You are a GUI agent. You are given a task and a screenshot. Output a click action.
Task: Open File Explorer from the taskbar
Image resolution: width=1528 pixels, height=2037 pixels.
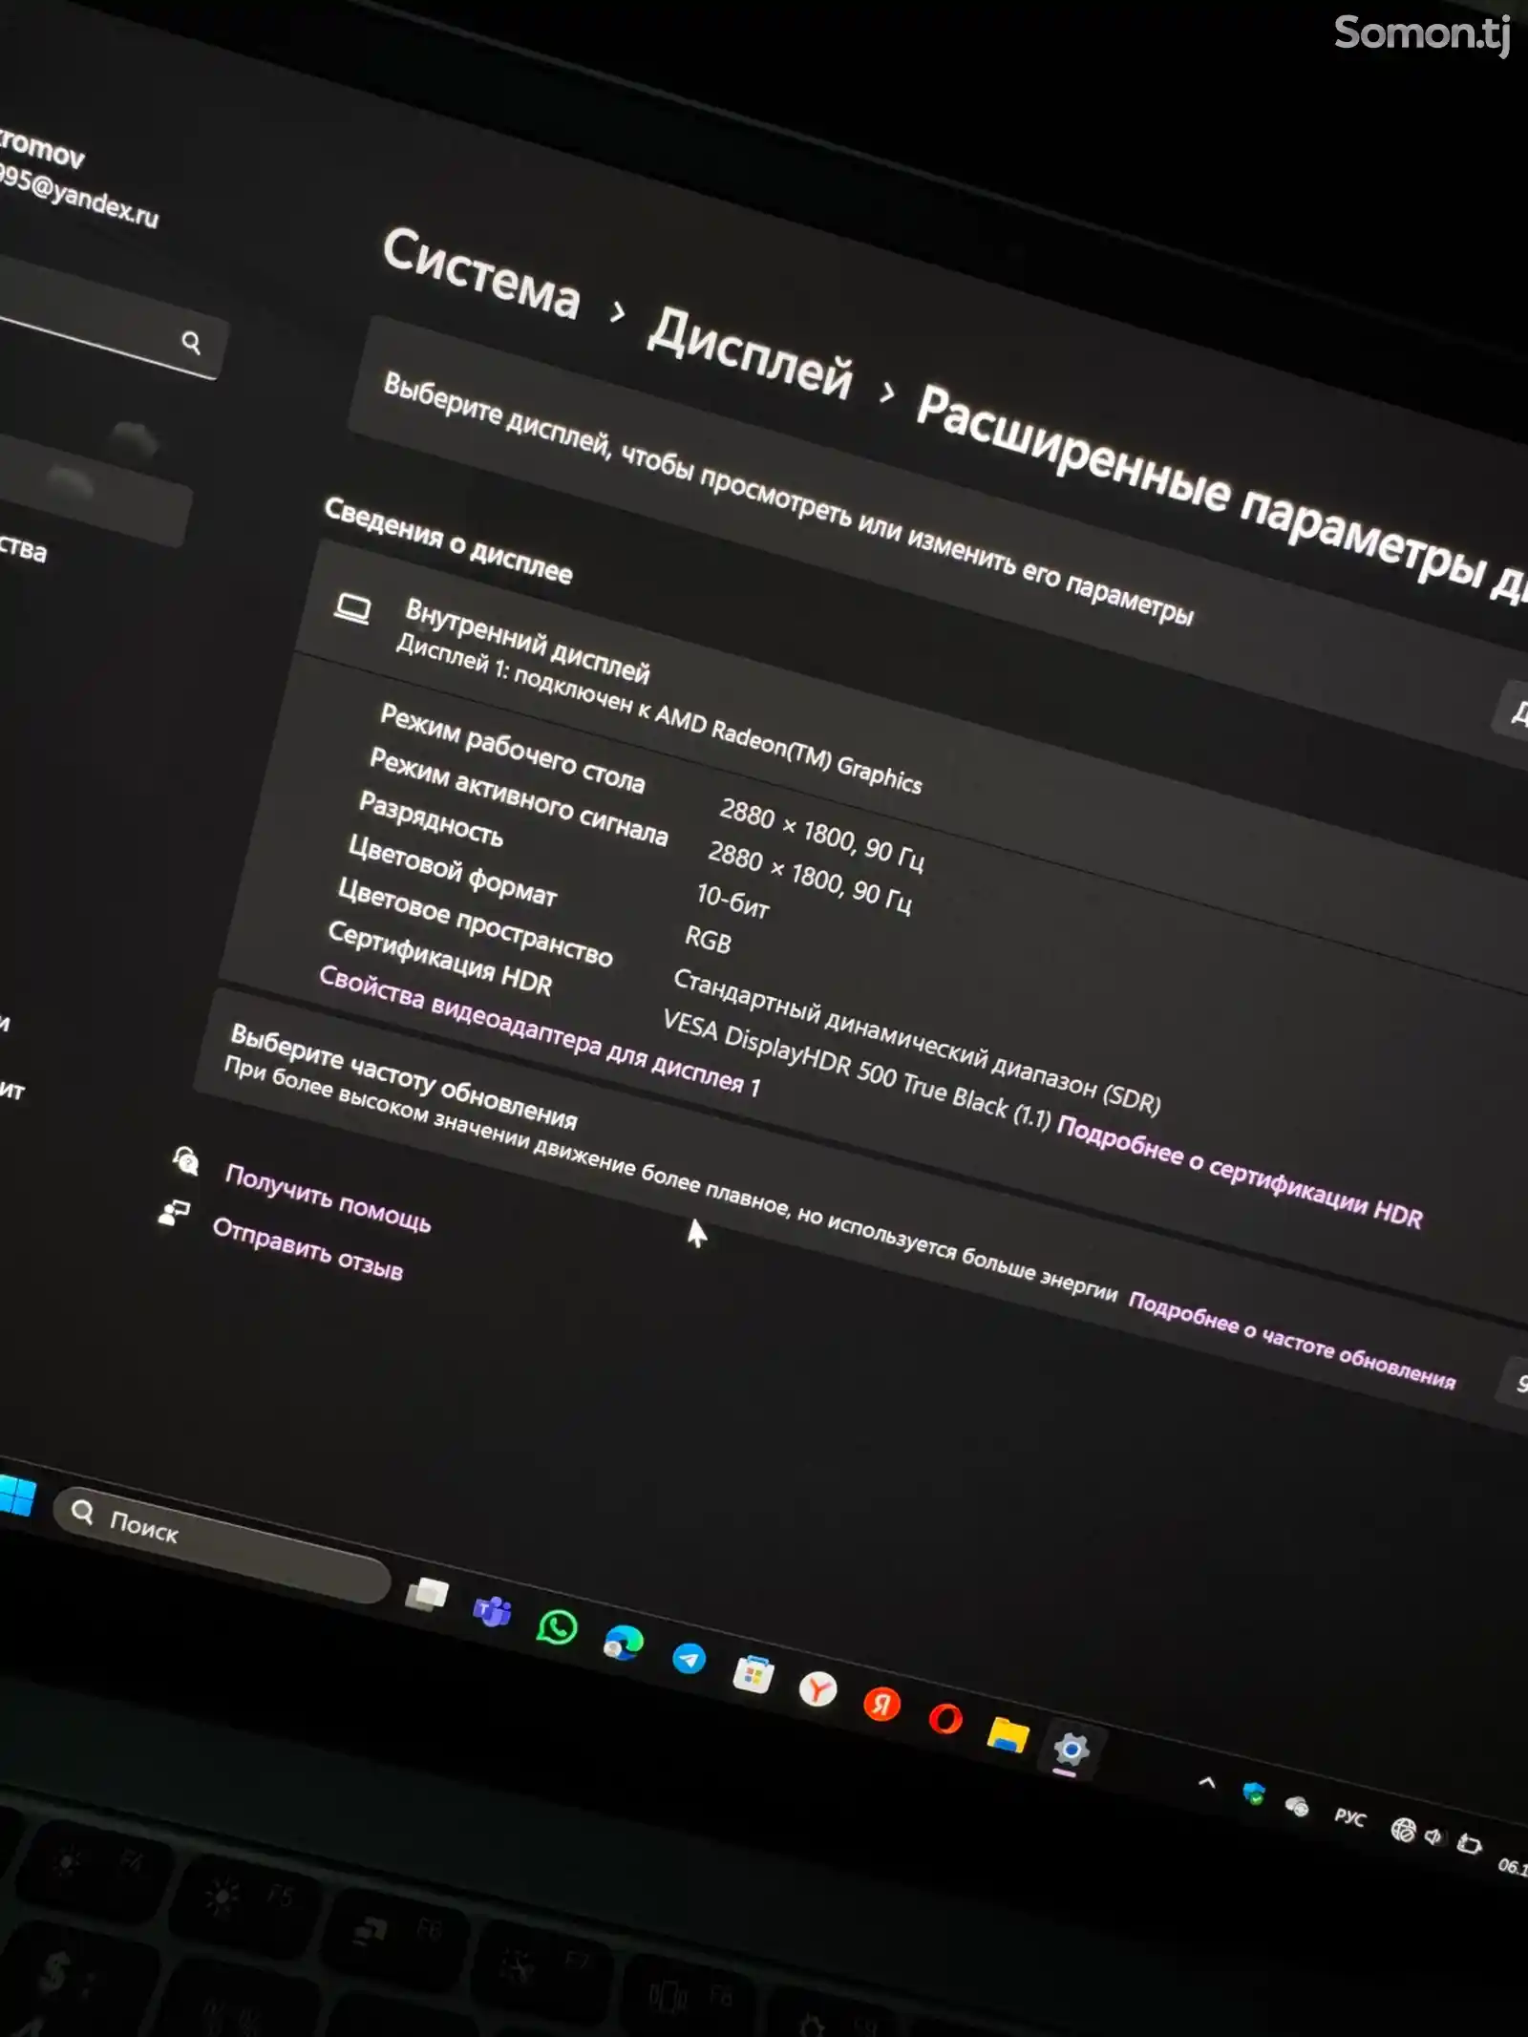coord(1008,1735)
